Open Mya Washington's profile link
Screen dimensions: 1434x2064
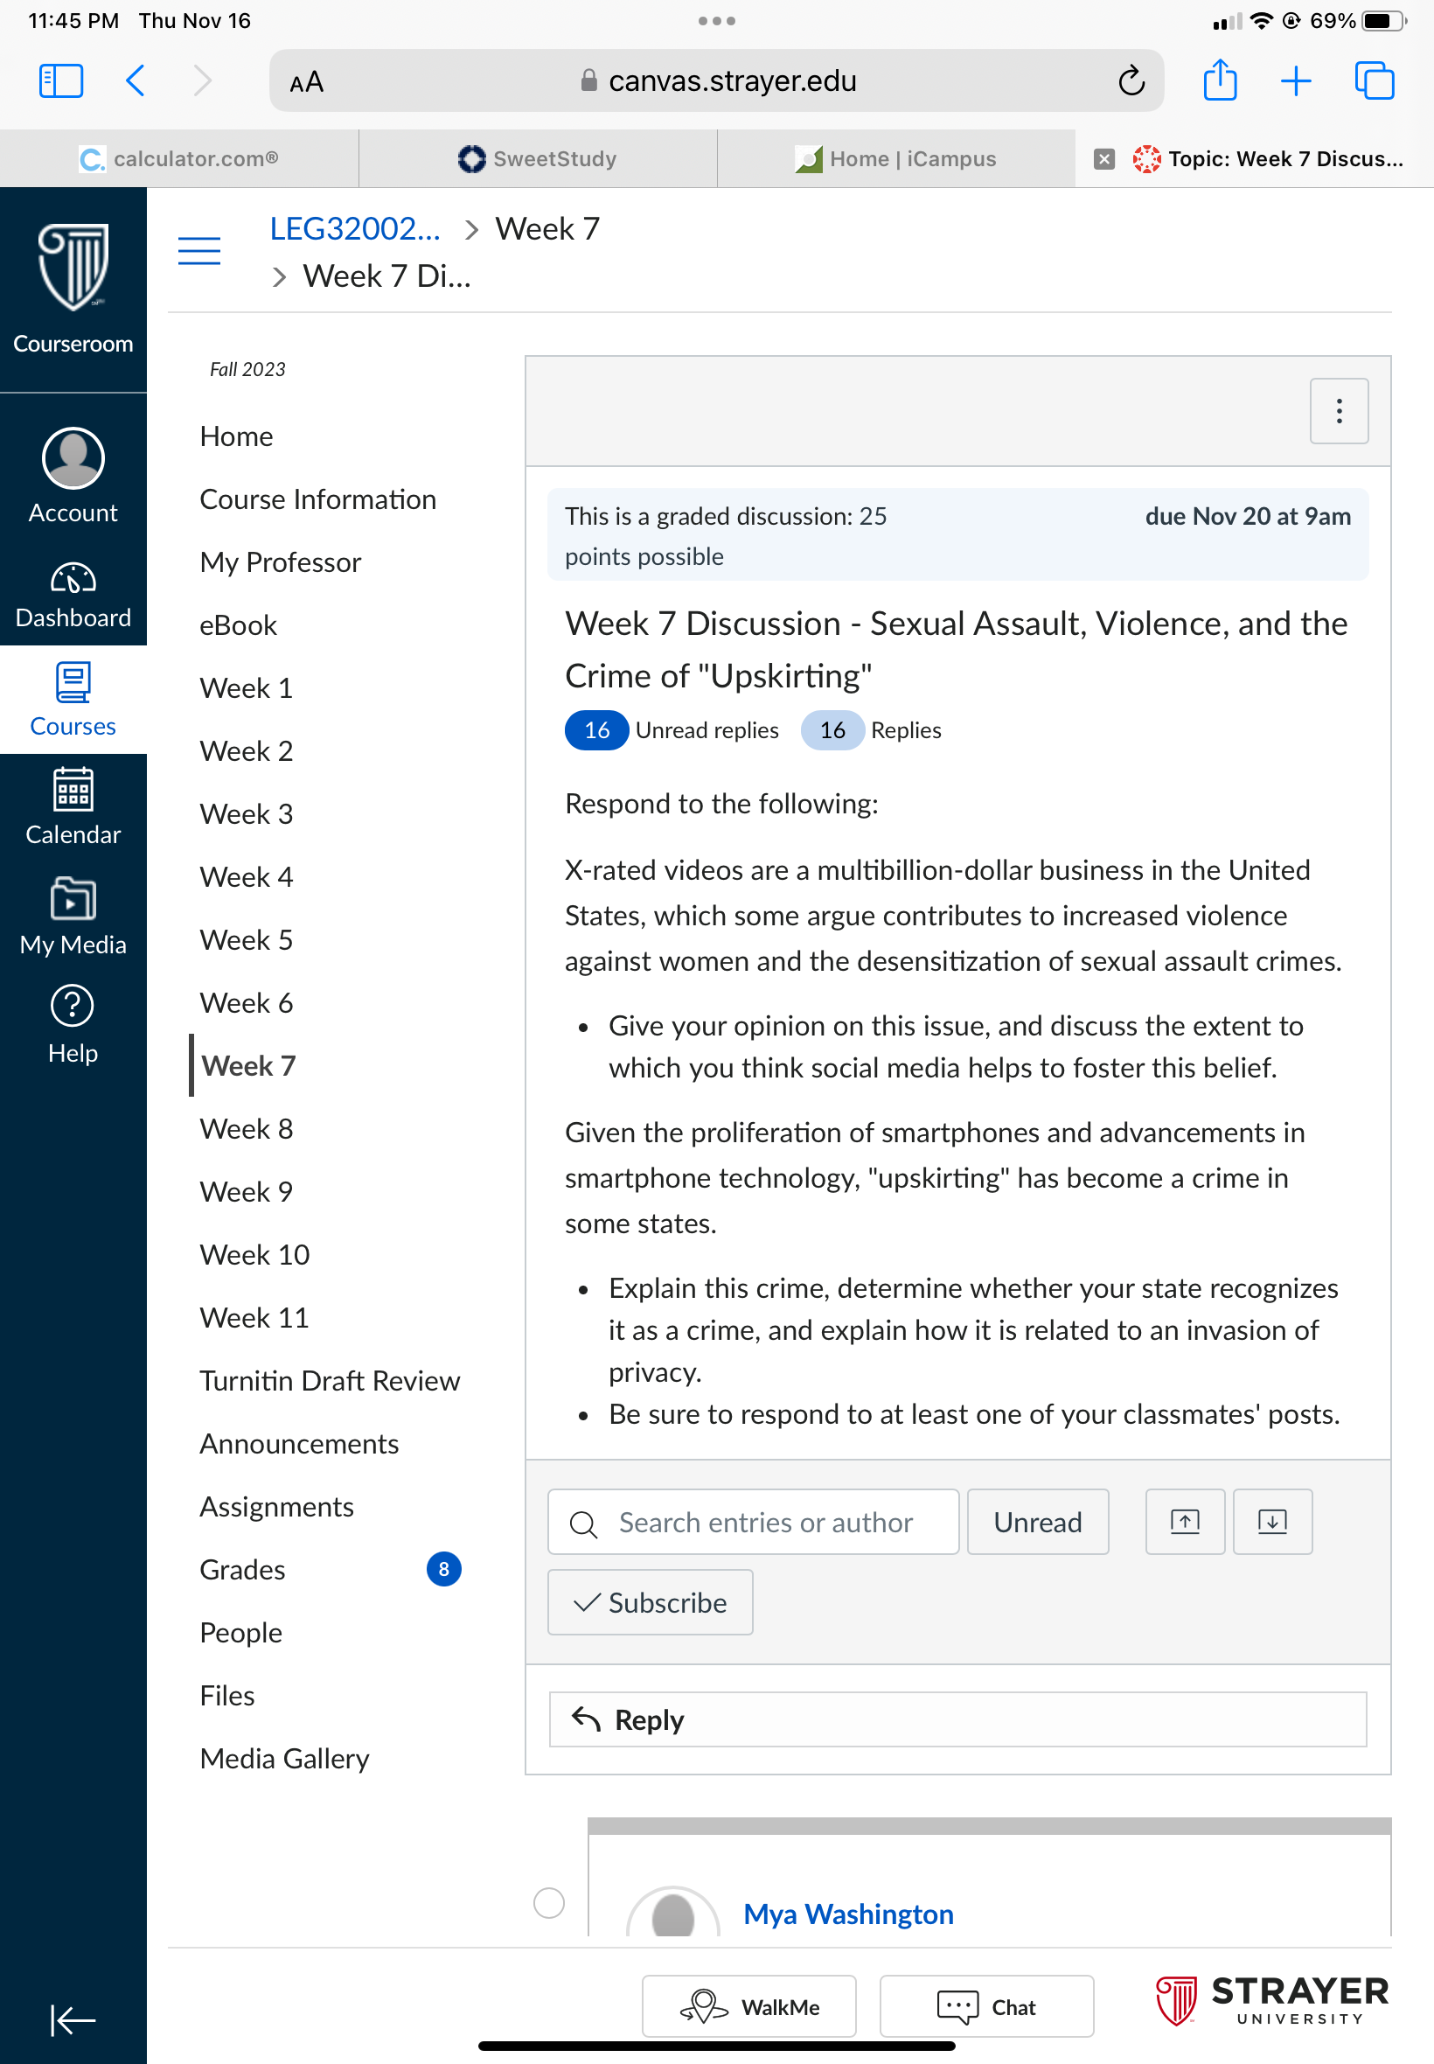tap(847, 1913)
